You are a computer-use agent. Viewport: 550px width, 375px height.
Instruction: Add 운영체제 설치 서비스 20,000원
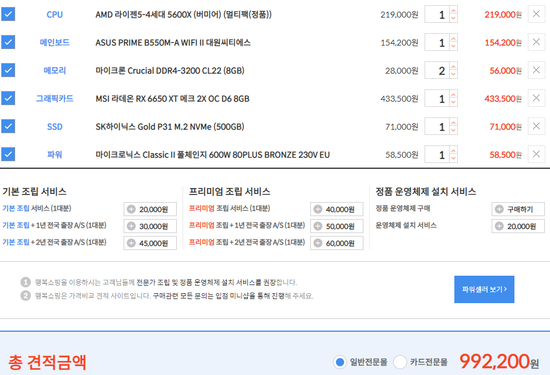click(518, 226)
